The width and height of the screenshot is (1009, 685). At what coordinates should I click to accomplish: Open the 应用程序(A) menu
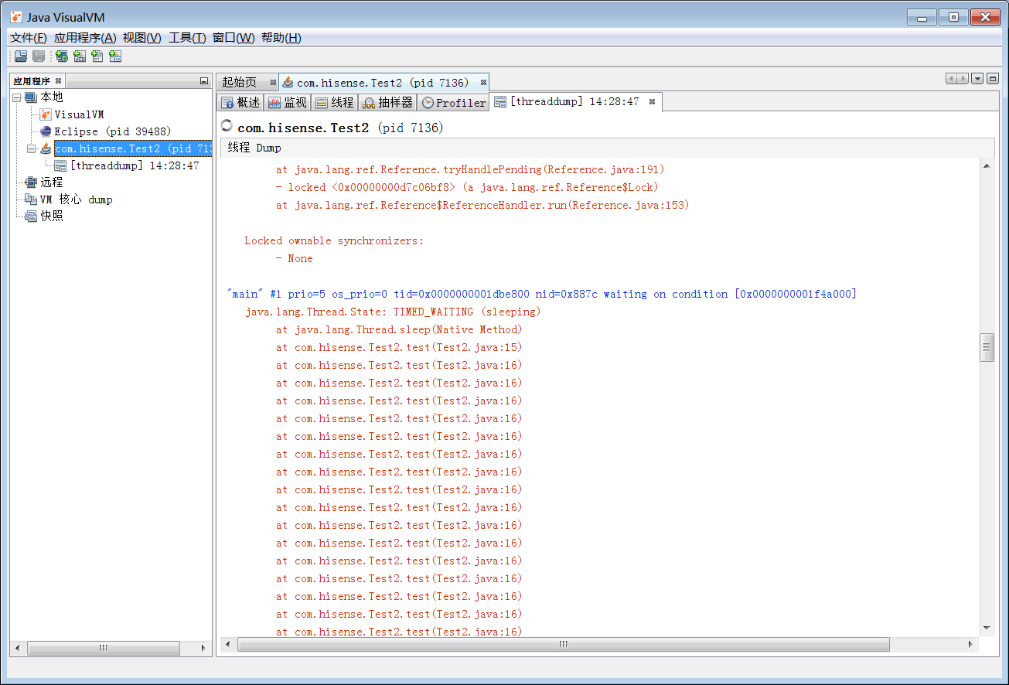(85, 38)
